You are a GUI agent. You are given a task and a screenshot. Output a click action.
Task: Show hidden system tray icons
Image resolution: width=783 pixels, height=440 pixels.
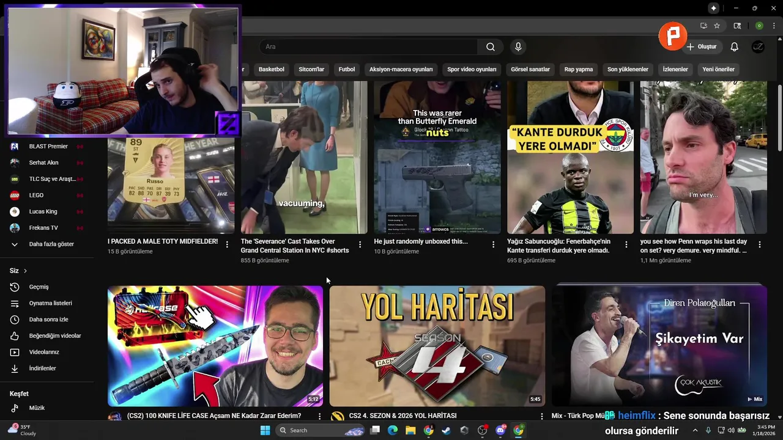click(695, 430)
